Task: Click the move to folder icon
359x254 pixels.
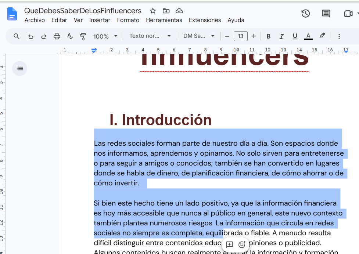Action: coord(166,11)
